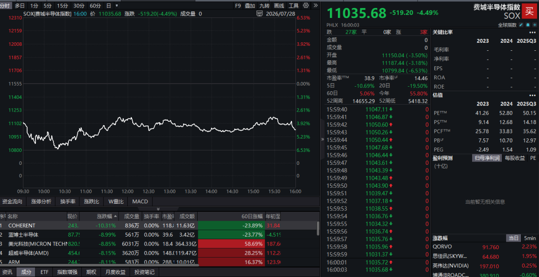This screenshot has width=539, height=277.
Task: Click the WP monitor icon beside the date
Action: [x=260, y=14]
